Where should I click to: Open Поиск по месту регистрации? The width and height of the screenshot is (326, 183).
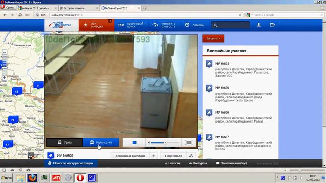(x=71, y=163)
